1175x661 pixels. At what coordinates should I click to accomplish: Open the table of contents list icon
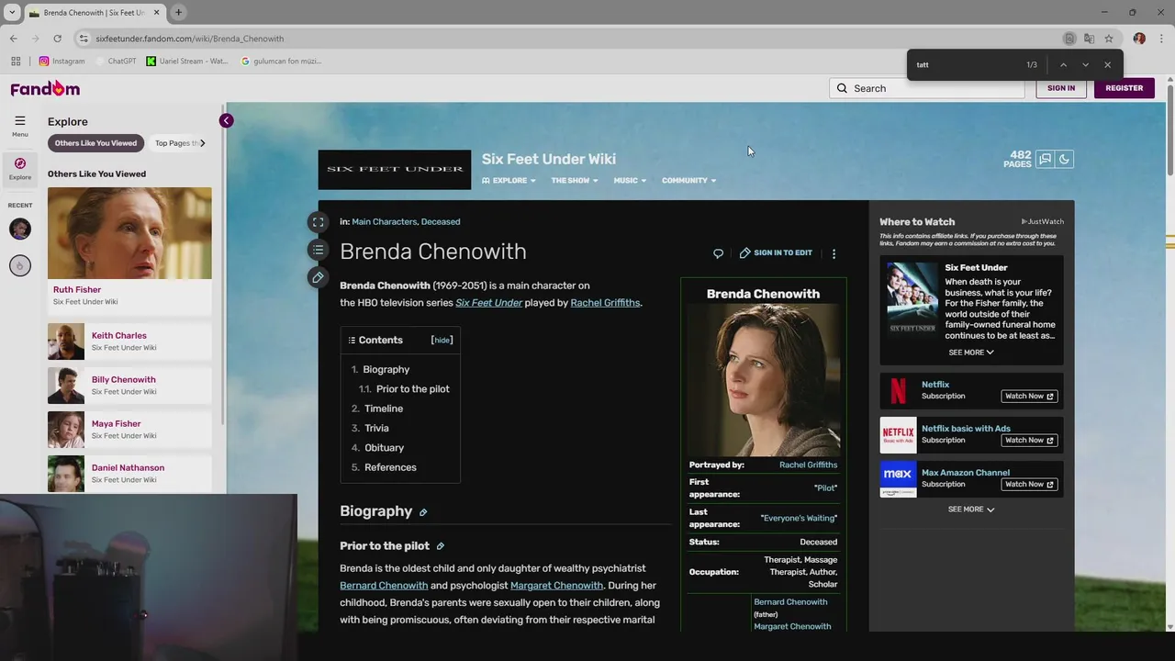[x=318, y=250]
